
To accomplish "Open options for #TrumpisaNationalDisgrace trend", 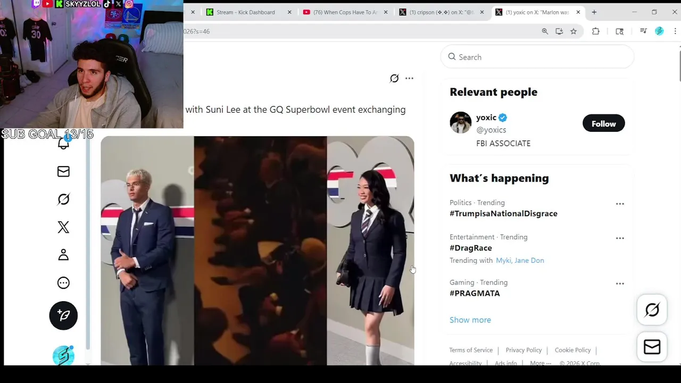I will (x=620, y=204).
